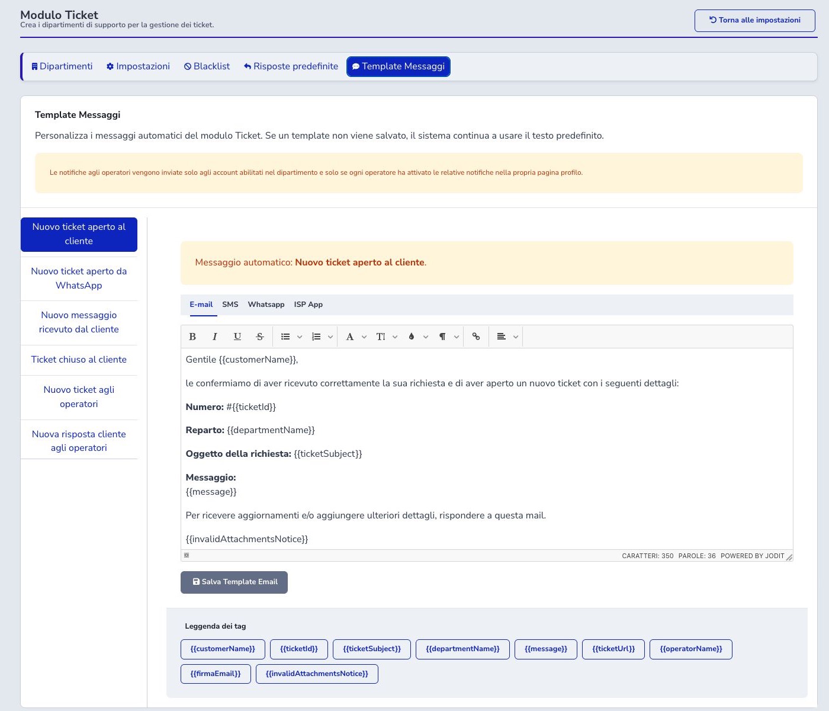The image size is (829, 711).
Task: Click the Oggetto della richiesta line
Action: tap(274, 454)
